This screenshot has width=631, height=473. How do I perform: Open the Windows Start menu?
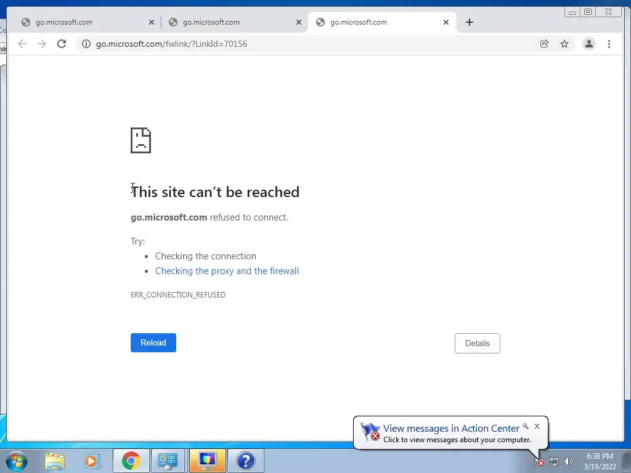pyautogui.click(x=17, y=461)
